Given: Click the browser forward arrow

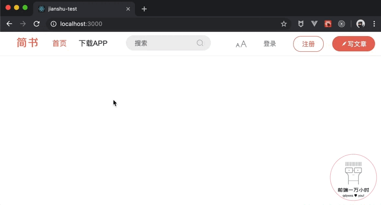Looking at the screenshot, I should (x=23, y=24).
